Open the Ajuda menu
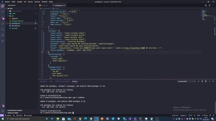Screen dimensions: 216x121 click(x=51, y=2)
